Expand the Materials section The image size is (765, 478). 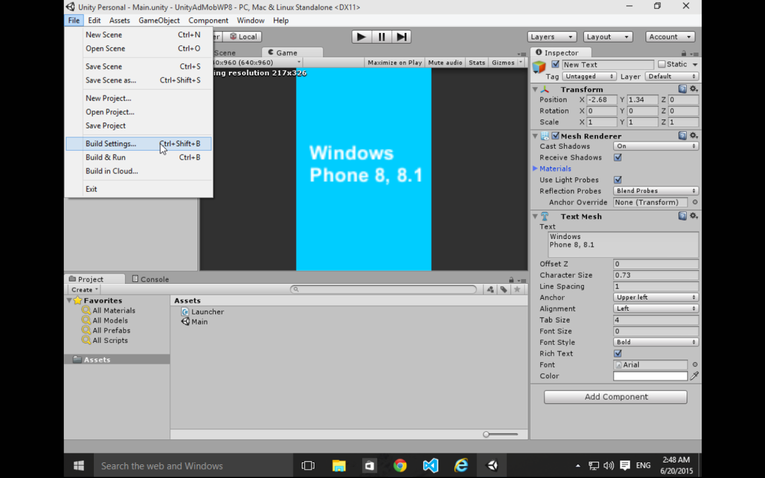coord(535,168)
